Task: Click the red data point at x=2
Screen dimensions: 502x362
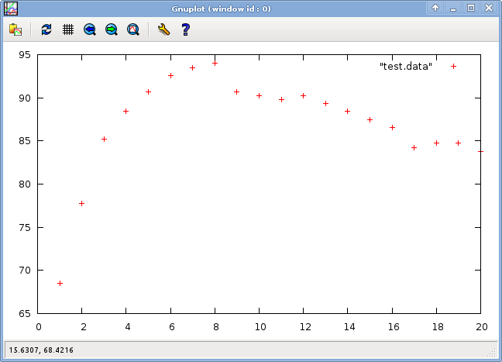Action: click(82, 203)
